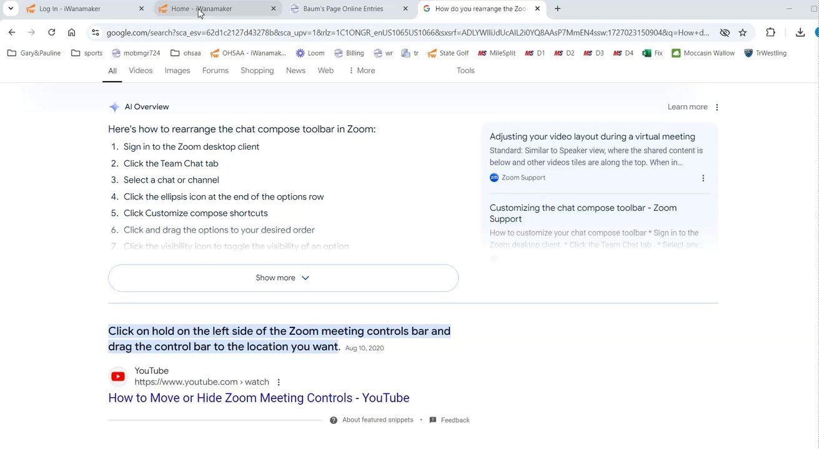This screenshot has height=449, width=819.
Task: Click the view site information icon
Action: point(95,32)
